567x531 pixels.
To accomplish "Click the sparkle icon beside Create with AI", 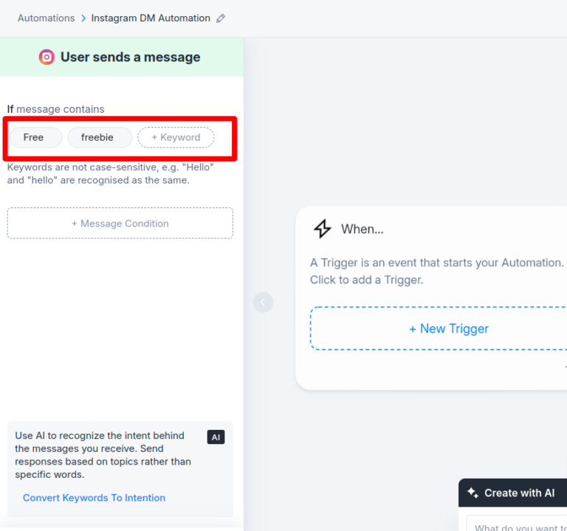I will 472,493.
